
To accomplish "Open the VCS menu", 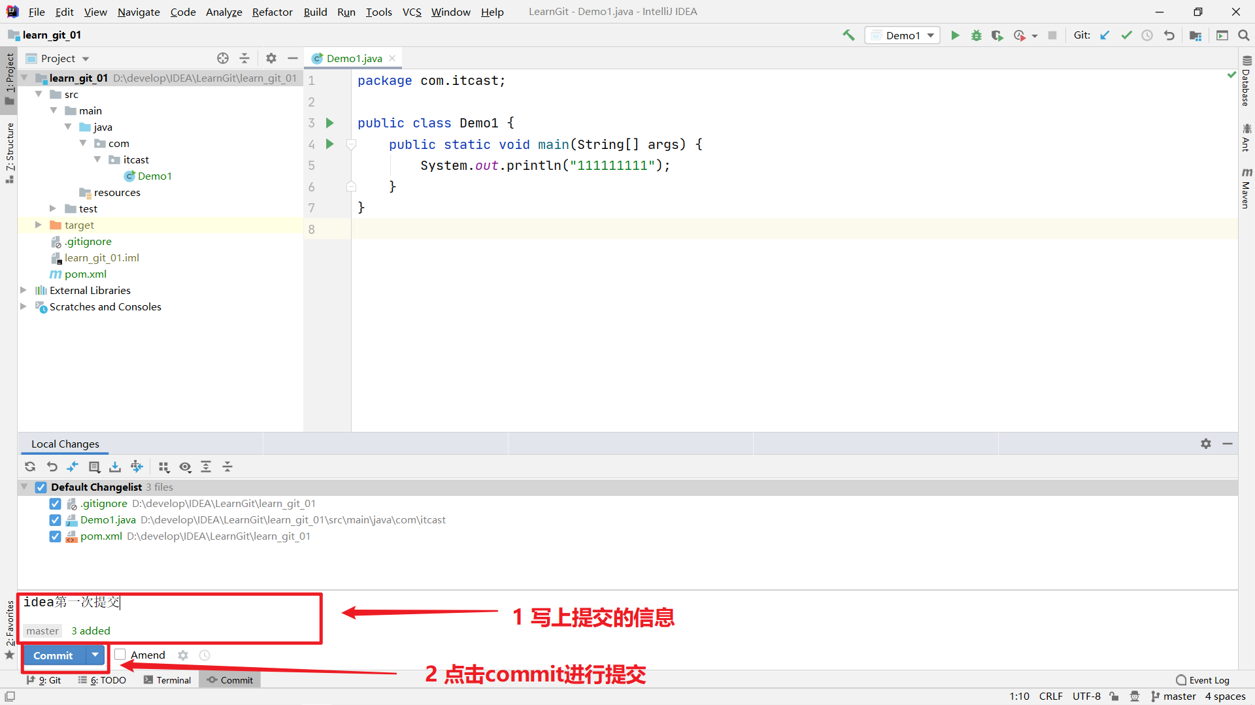I will 412,12.
